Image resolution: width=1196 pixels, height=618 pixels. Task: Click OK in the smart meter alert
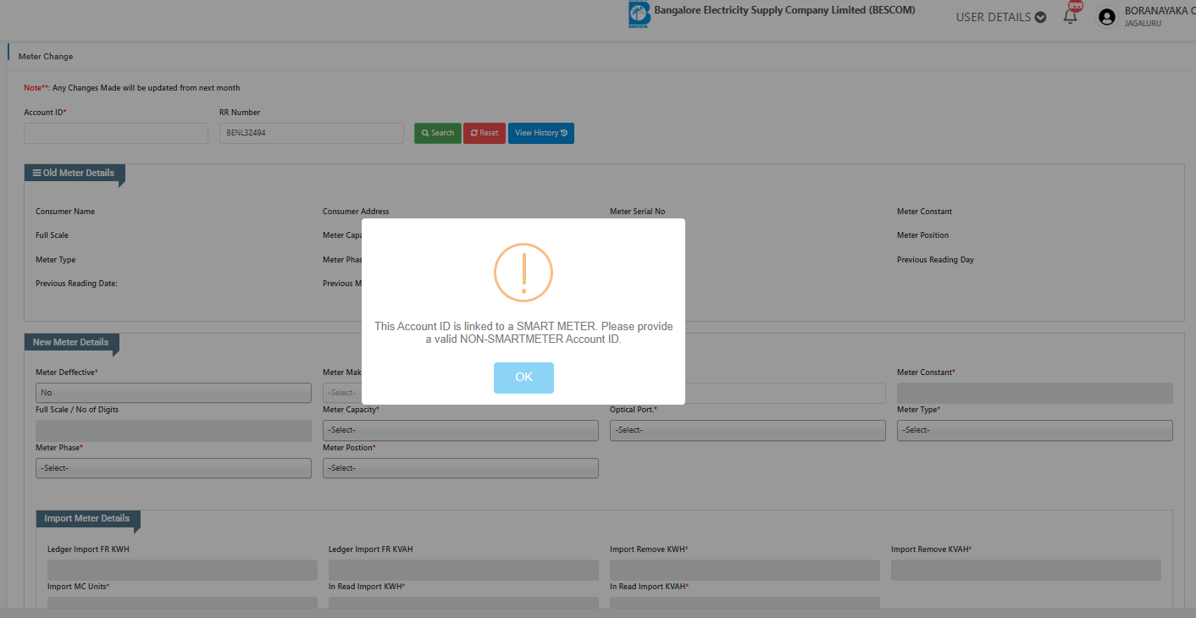523,378
